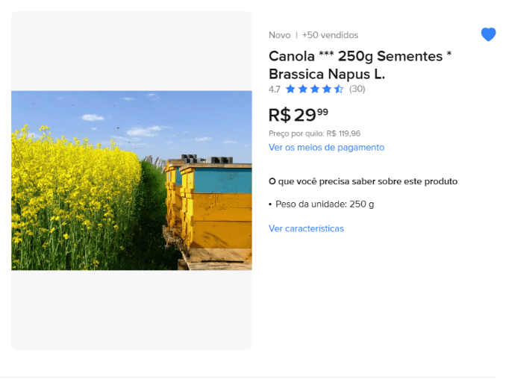Viewport: 509px width, 379px height.
Task: Click the +50 vendidos label
Action: coord(330,35)
